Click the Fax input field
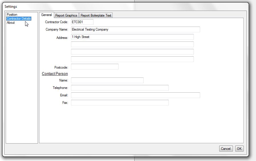Image resolution: width=256 pixels, height=161 pixels. click(120, 103)
